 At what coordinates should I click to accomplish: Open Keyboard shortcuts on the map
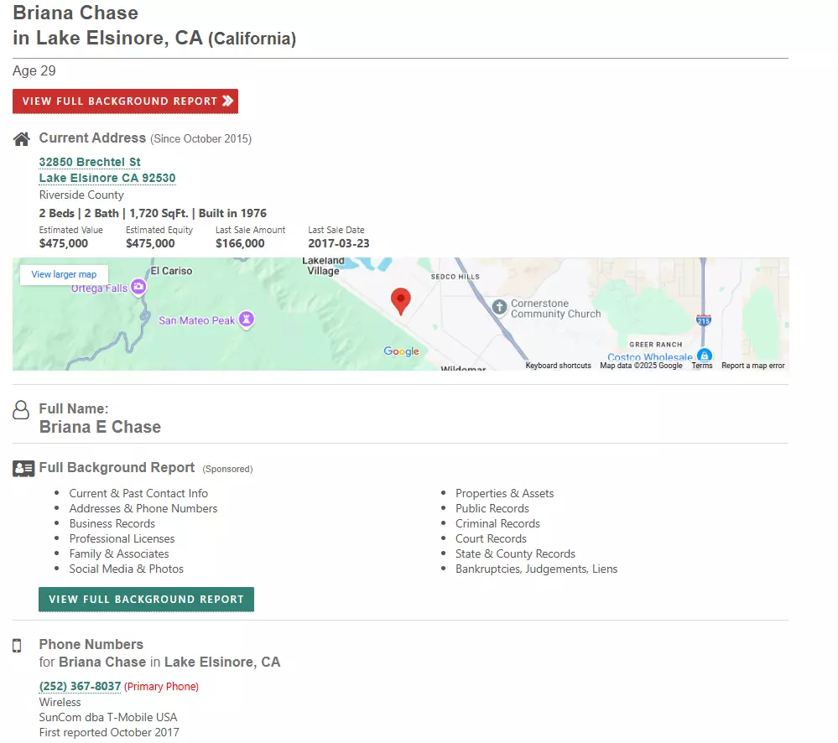pyautogui.click(x=558, y=366)
